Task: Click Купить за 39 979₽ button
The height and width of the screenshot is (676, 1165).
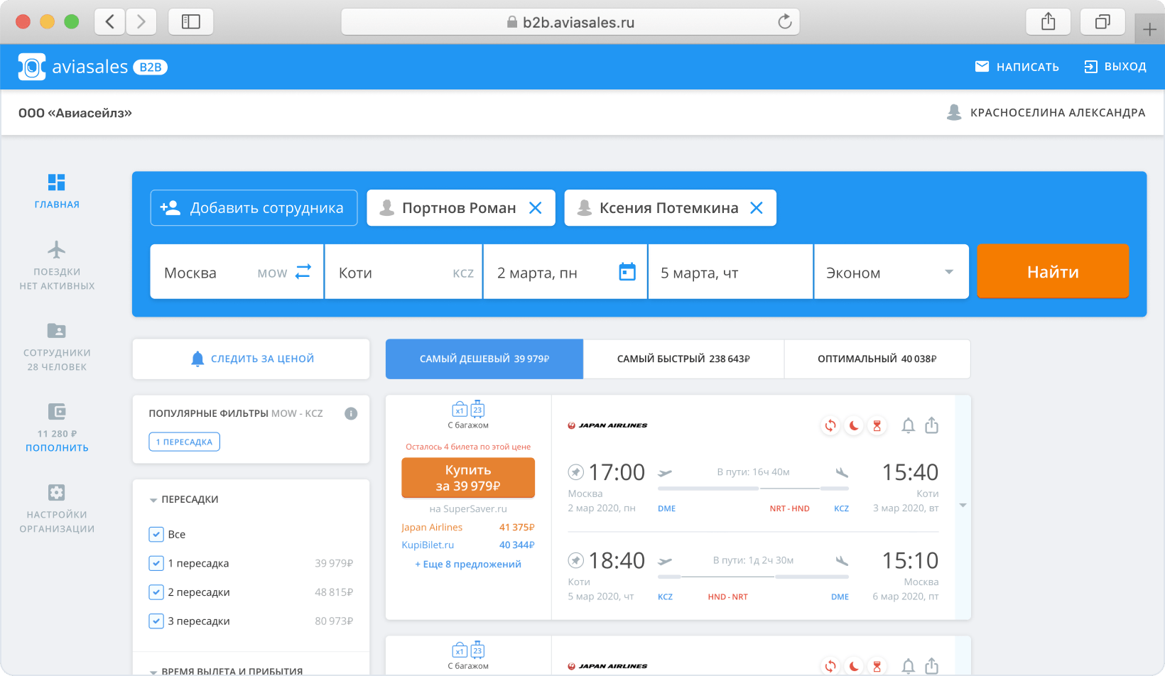Action: pyautogui.click(x=468, y=478)
